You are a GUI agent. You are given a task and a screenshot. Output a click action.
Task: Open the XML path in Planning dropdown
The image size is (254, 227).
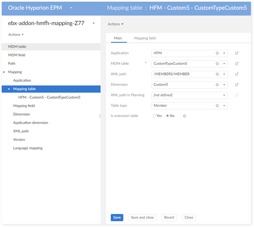pos(224,95)
